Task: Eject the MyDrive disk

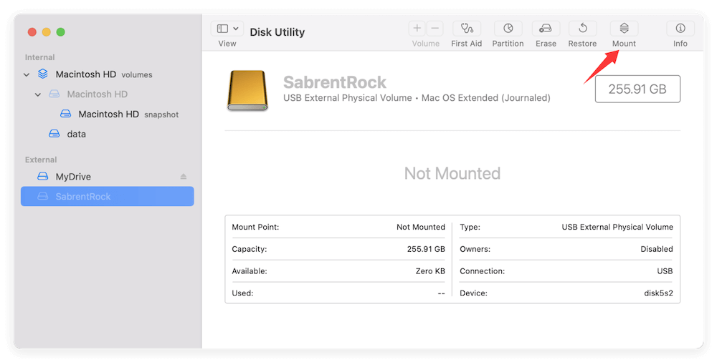Action: 184,177
